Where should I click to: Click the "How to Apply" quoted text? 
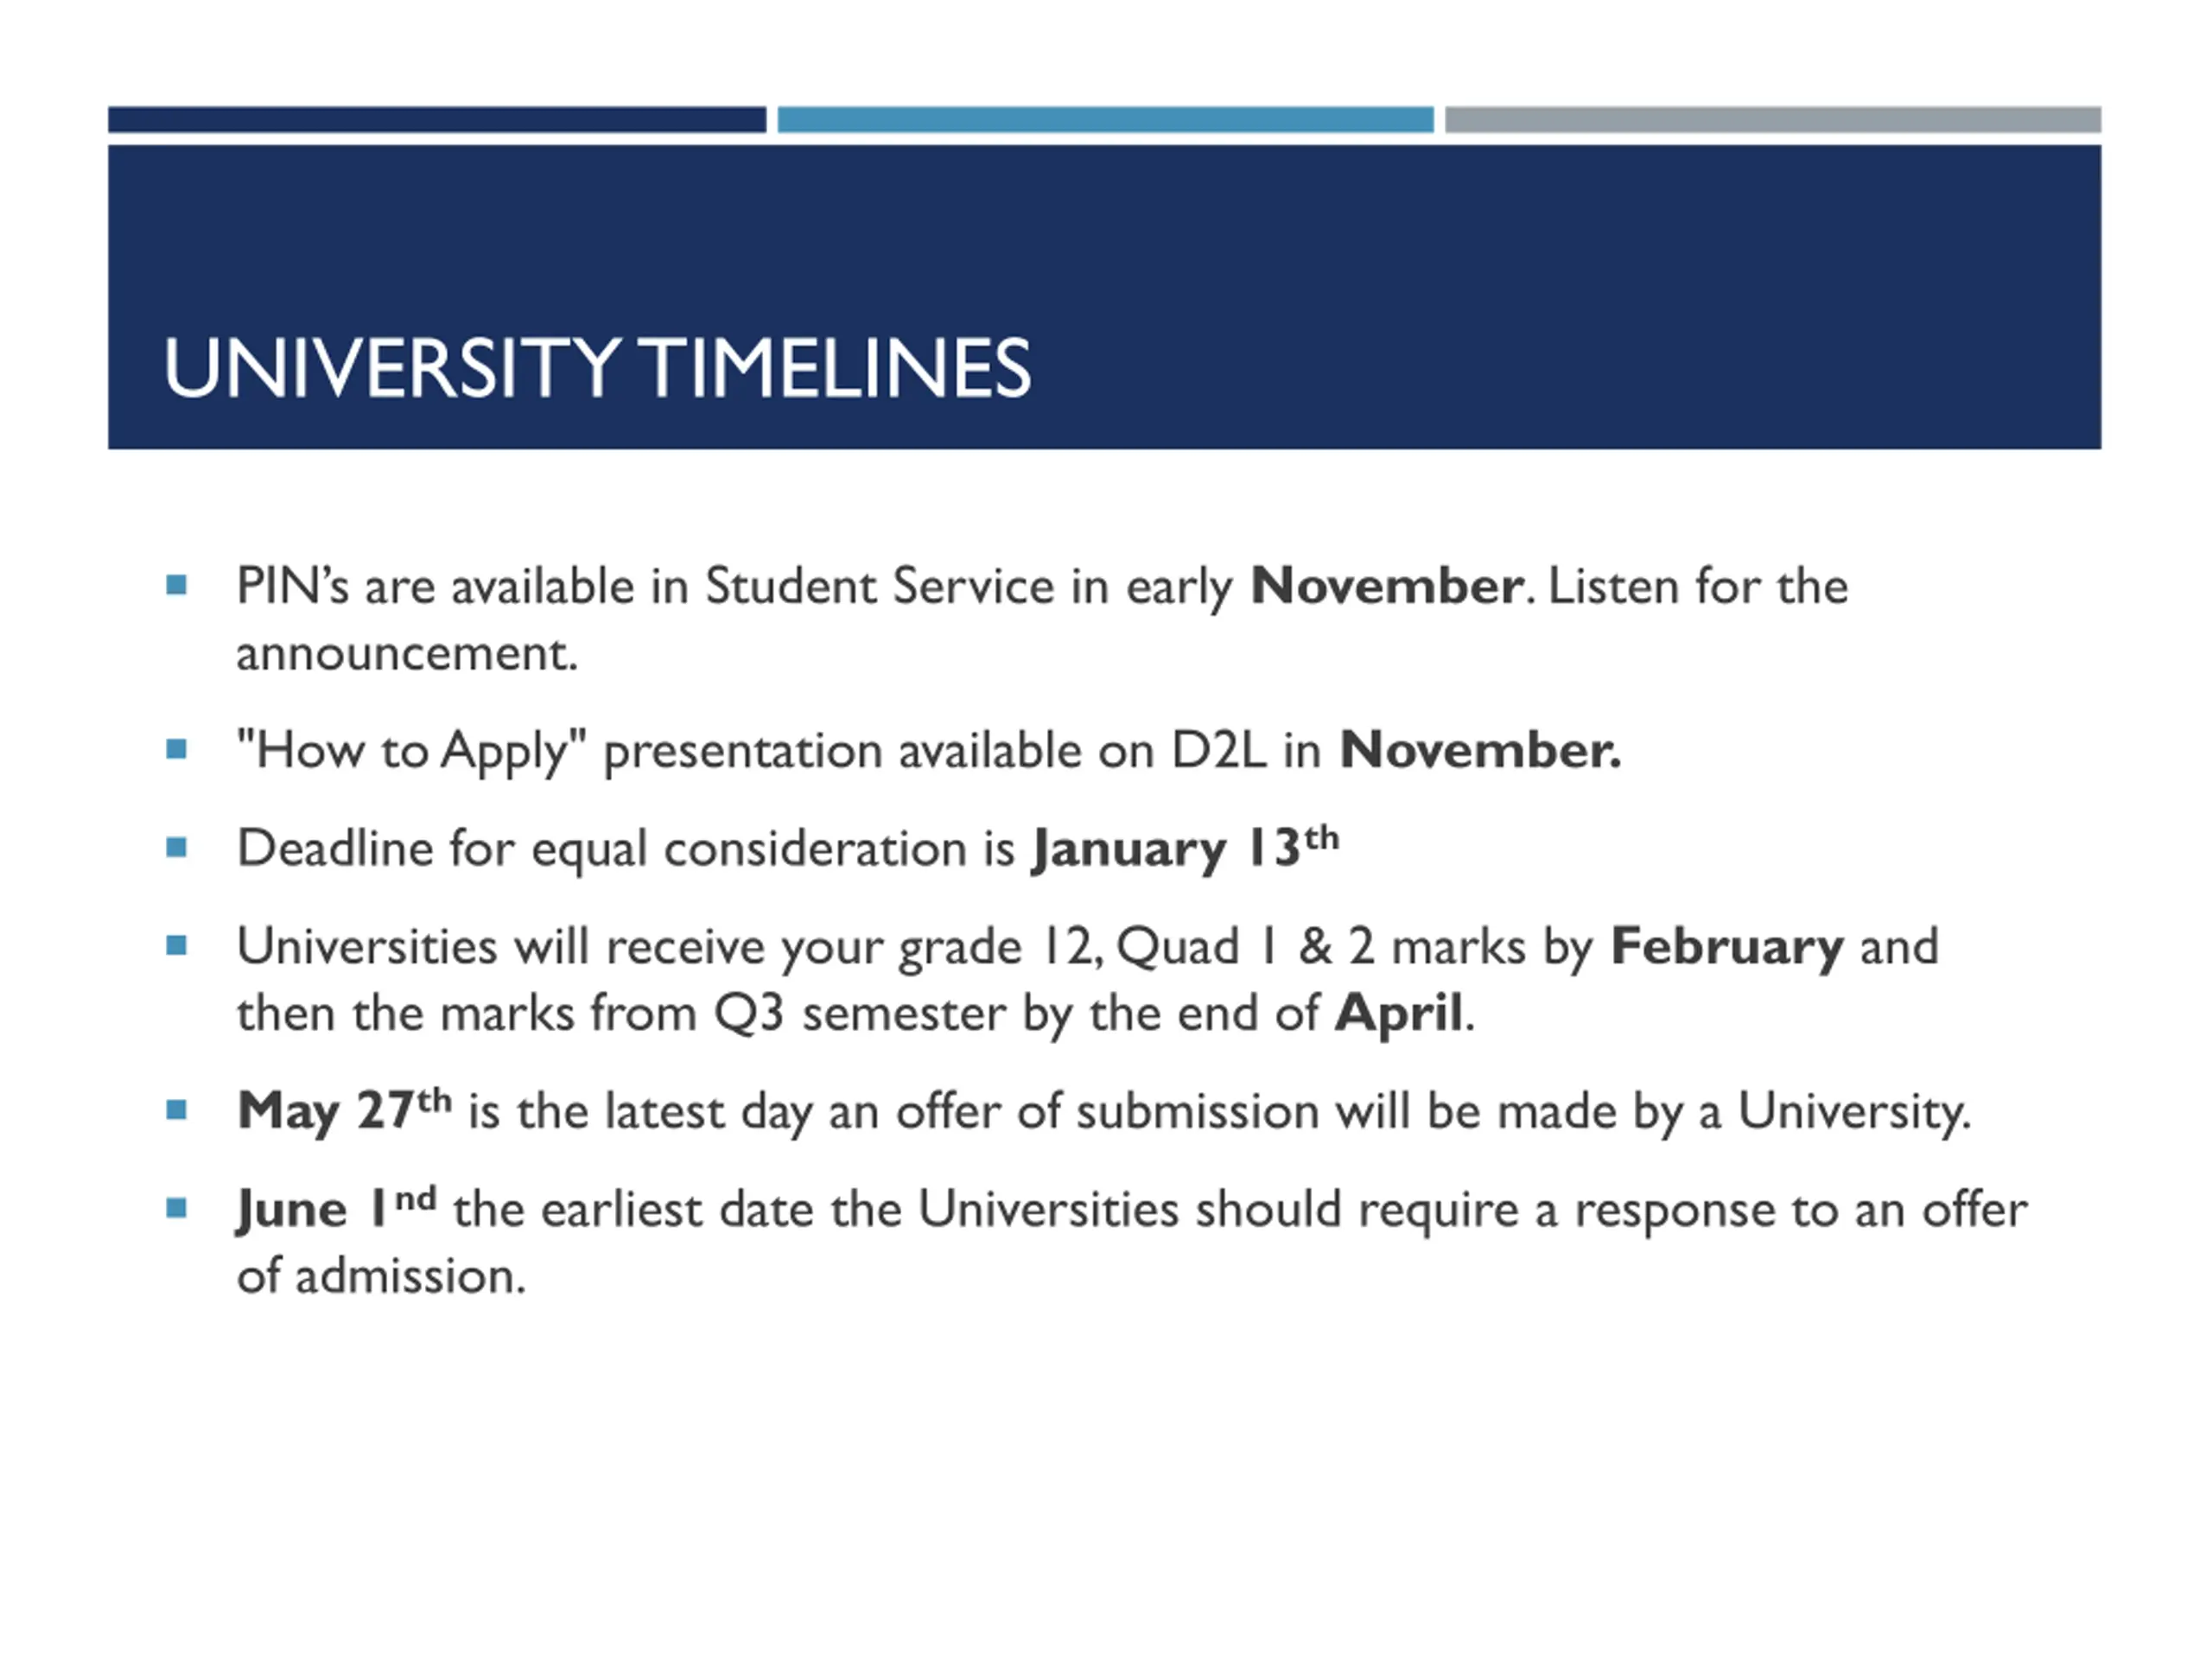411,751
